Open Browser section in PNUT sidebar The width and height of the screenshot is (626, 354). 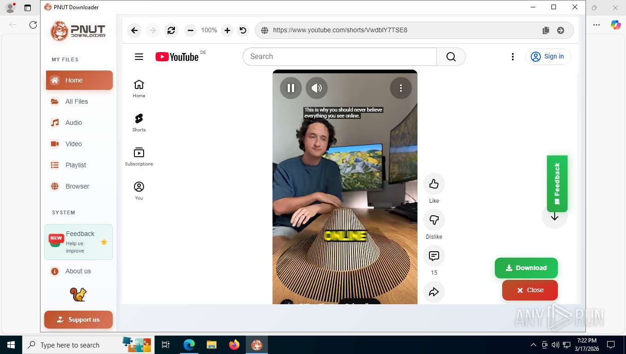[79, 186]
